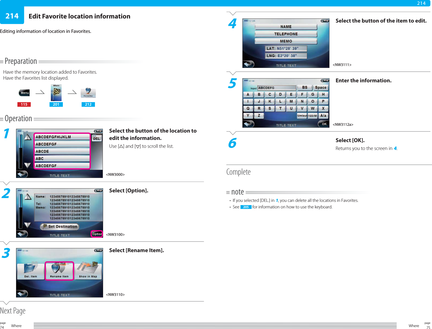Click DEL. button in step 1 screen
The height and width of the screenshot is (329, 432).
[x=97, y=138]
